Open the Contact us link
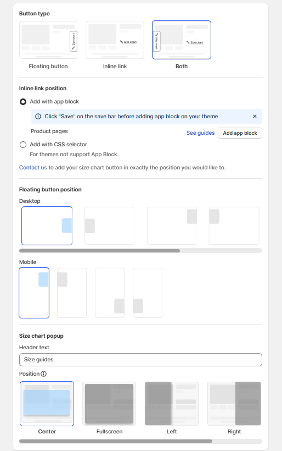 (33, 167)
